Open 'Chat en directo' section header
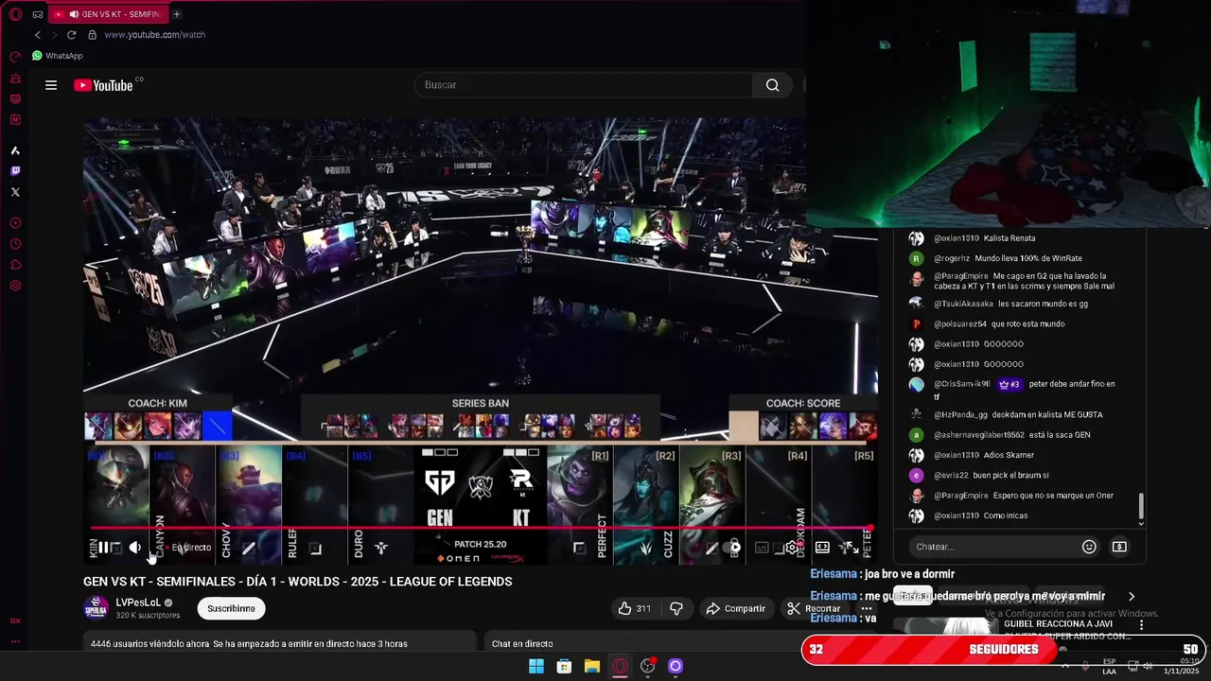Image resolution: width=1211 pixels, height=681 pixels. (x=522, y=644)
